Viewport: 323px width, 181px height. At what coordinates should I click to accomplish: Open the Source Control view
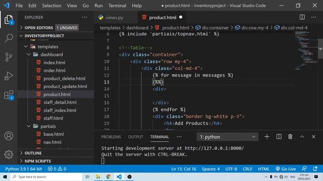click(x=9, y=57)
